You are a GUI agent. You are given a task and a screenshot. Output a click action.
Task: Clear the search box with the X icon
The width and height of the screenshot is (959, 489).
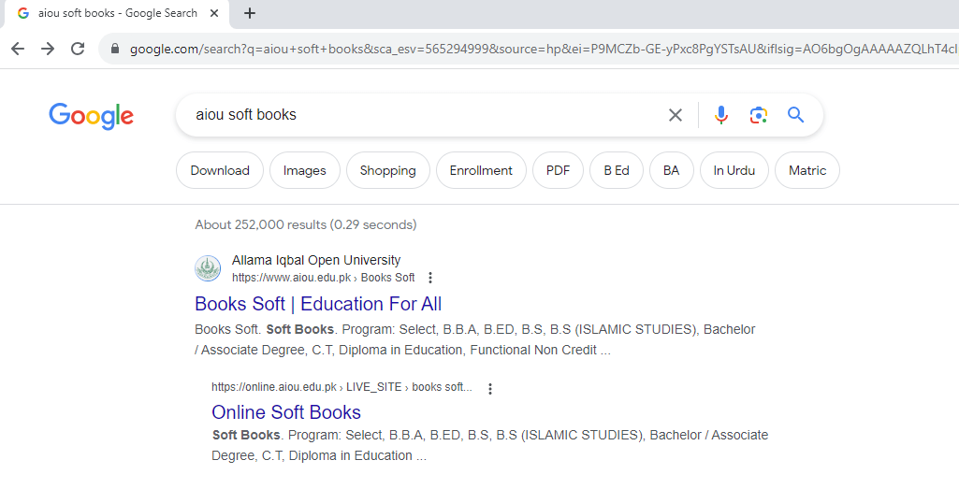pos(676,115)
